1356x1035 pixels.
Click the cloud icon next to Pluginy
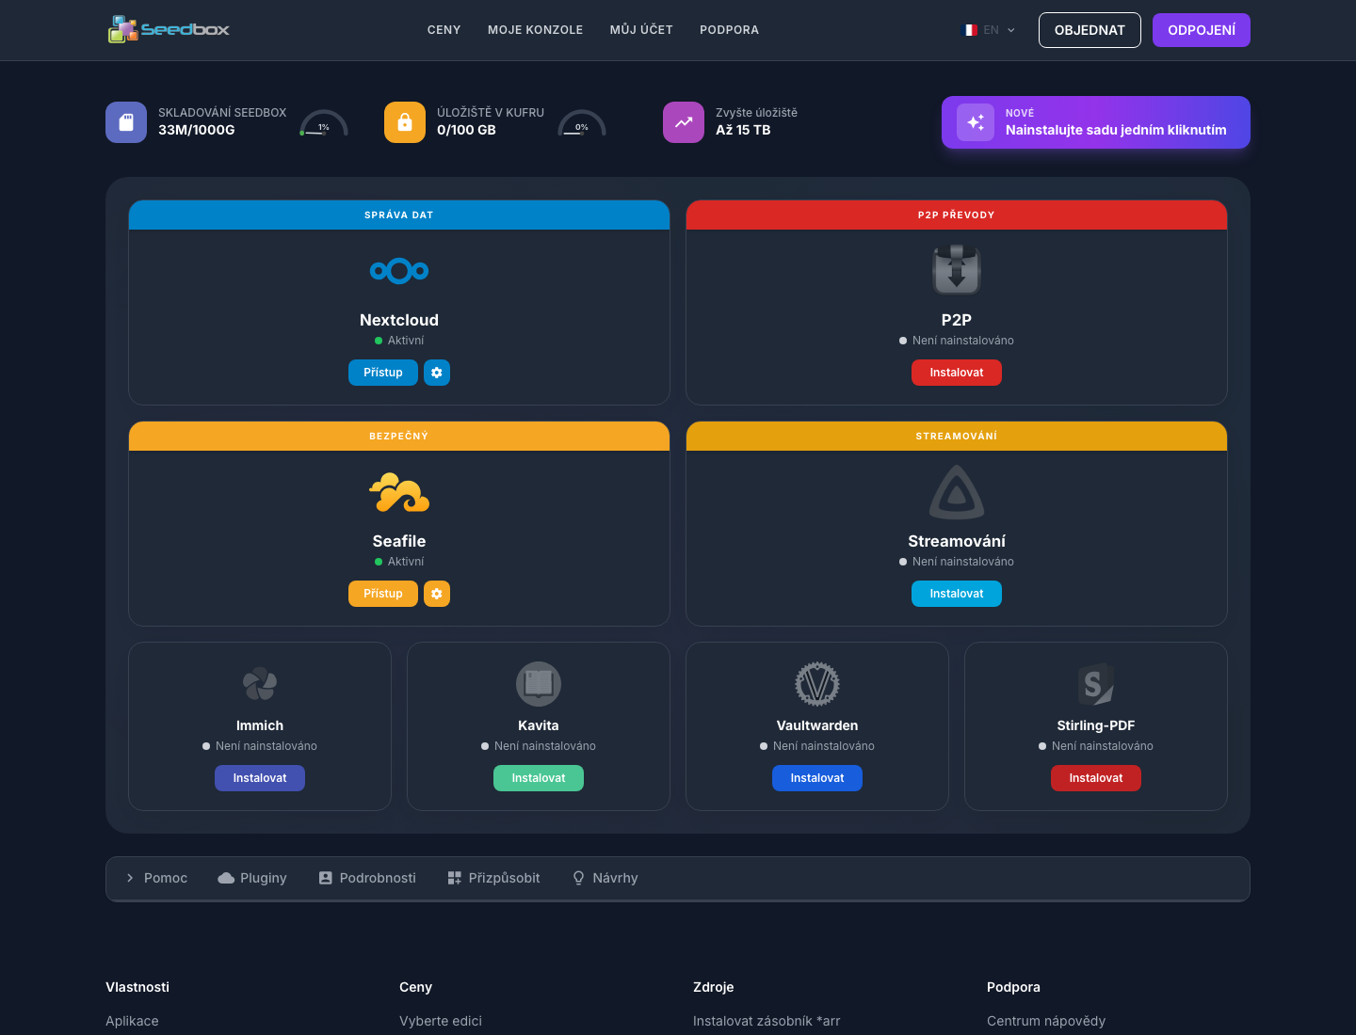point(226,878)
